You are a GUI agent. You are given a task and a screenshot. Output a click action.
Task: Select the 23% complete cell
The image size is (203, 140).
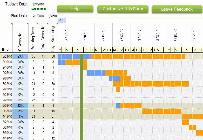click(x=21, y=56)
